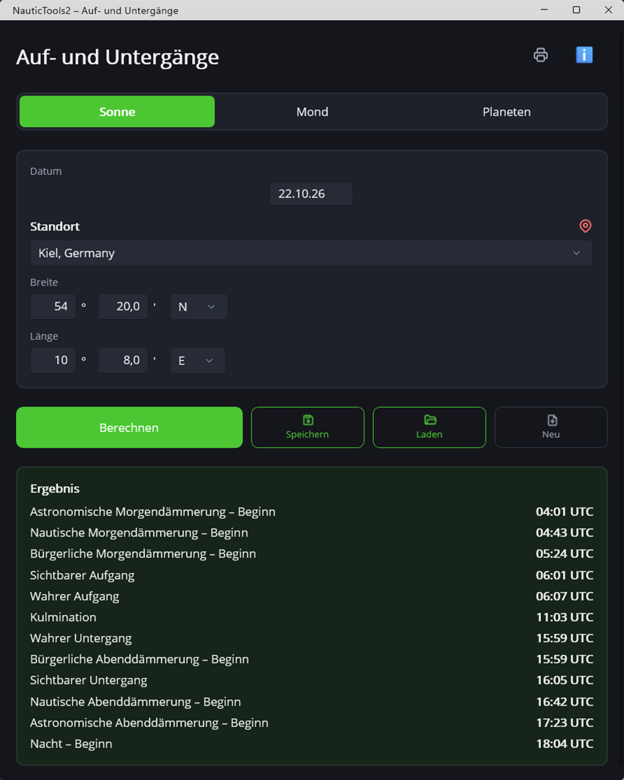Select the 'Bürgerliche Abenddämmerung – Beginn' row label
624x780 pixels.
coord(140,659)
